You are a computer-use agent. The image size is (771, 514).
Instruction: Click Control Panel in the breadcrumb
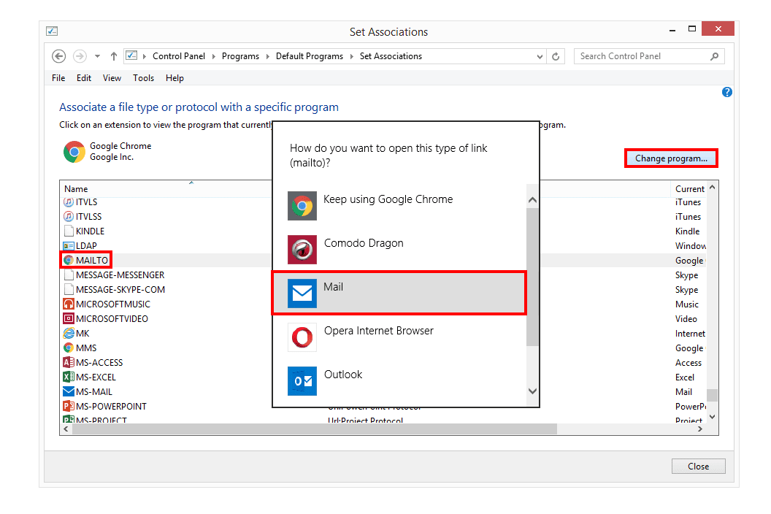tap(179, 56)
